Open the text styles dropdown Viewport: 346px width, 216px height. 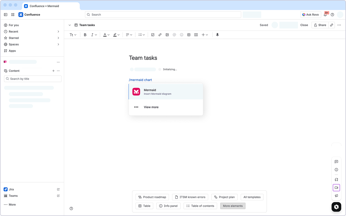click(x=73, y=35)
